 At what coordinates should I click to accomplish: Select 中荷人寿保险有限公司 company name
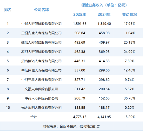(41, 98)
